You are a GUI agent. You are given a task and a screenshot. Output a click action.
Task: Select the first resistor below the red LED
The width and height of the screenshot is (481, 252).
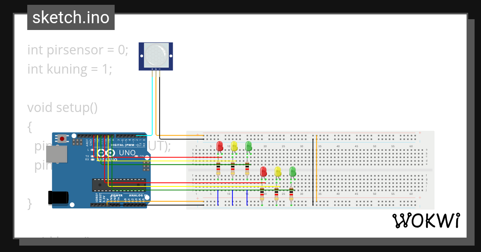218,169
